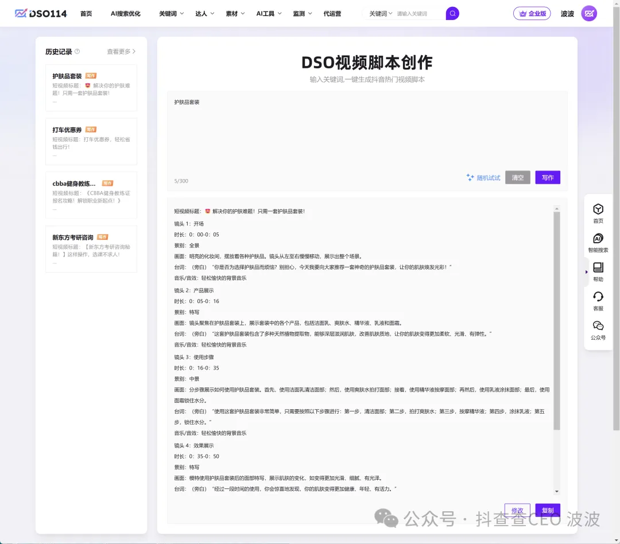Click the DSO114 logo
Screen dimensions: 620x544
[x=41, y=13]
